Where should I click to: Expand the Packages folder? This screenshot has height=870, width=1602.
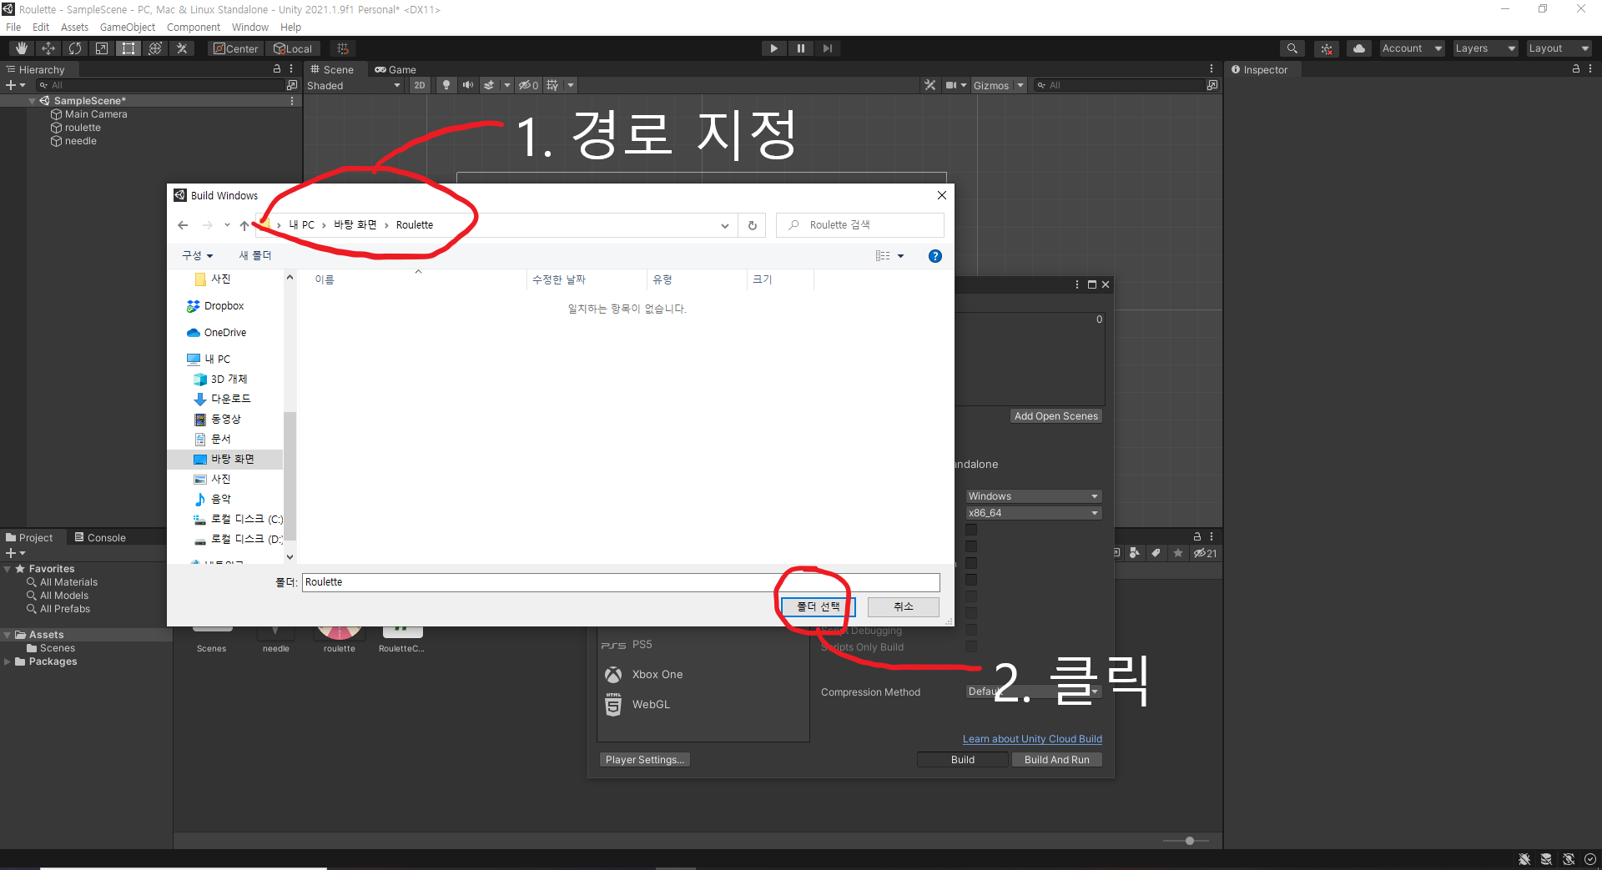8,661
